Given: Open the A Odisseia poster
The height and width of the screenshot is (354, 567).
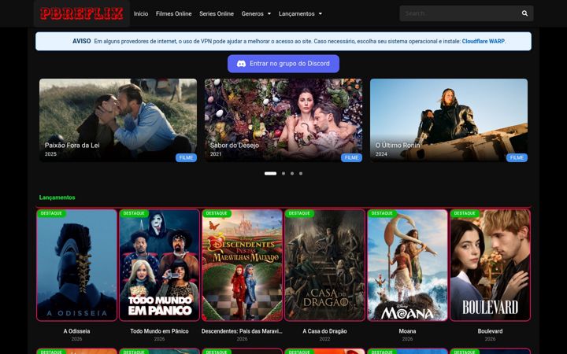Looking at the screenshot, I should (76, 265).
